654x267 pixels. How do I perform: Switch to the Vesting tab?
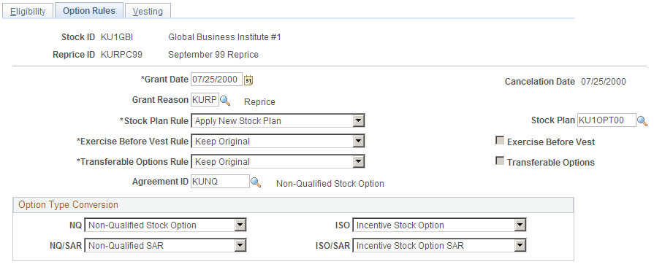point(148,12)
